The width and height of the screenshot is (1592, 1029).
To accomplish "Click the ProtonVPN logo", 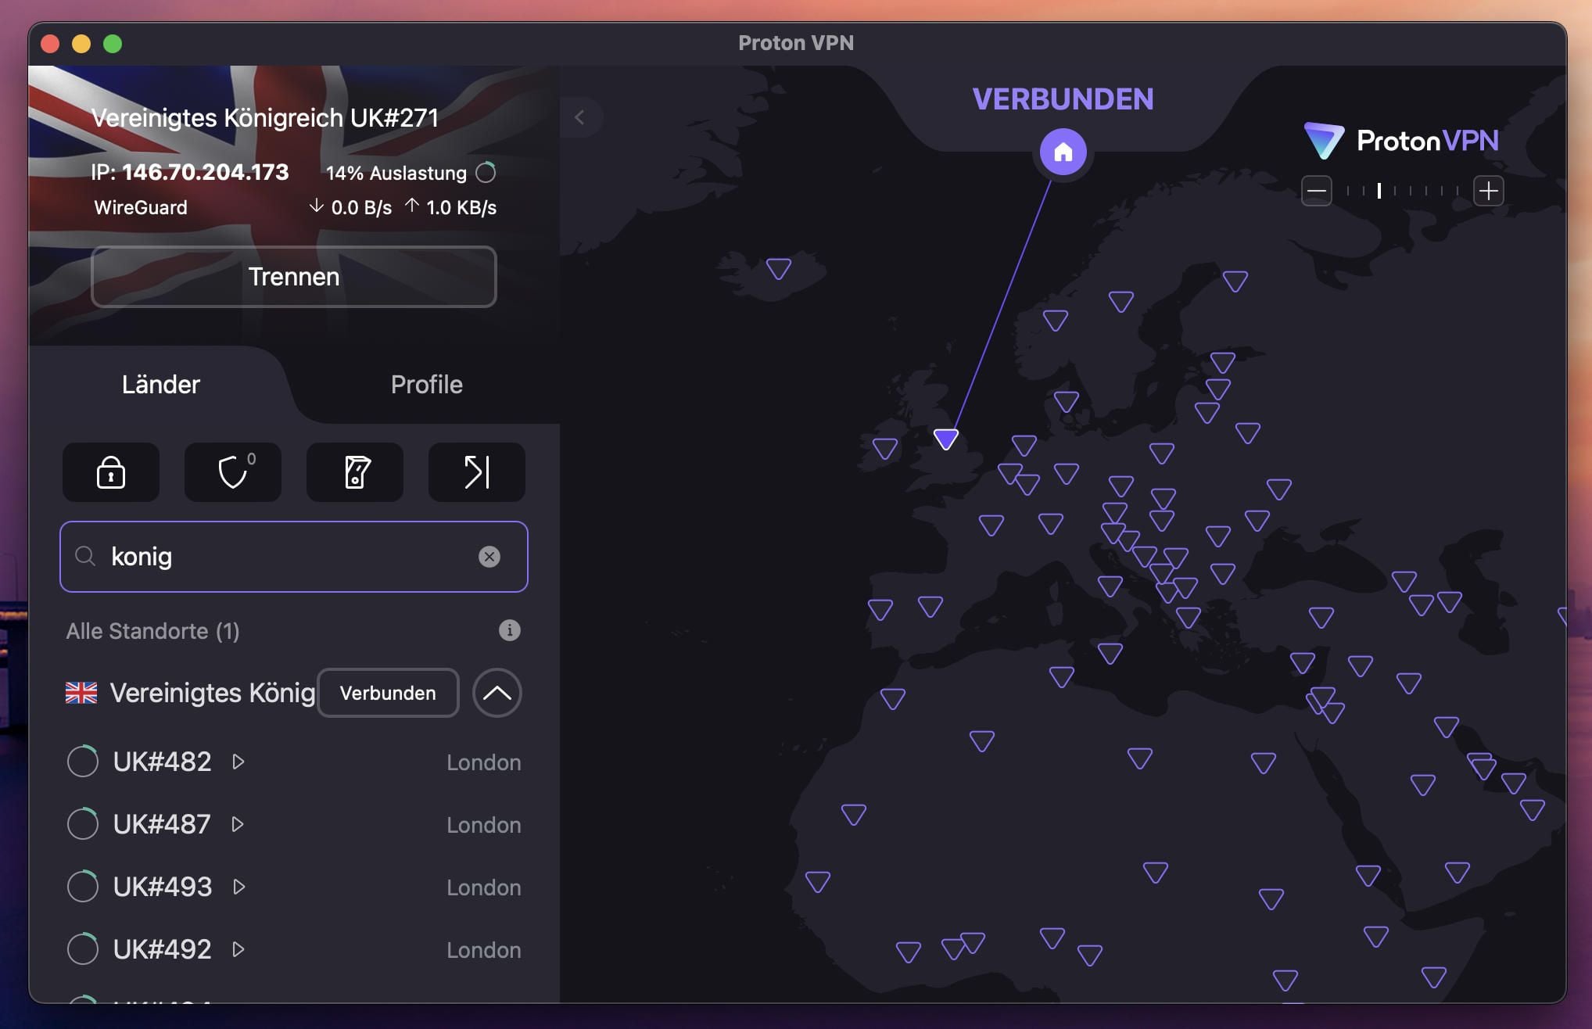I will (x=1401, y=141).
